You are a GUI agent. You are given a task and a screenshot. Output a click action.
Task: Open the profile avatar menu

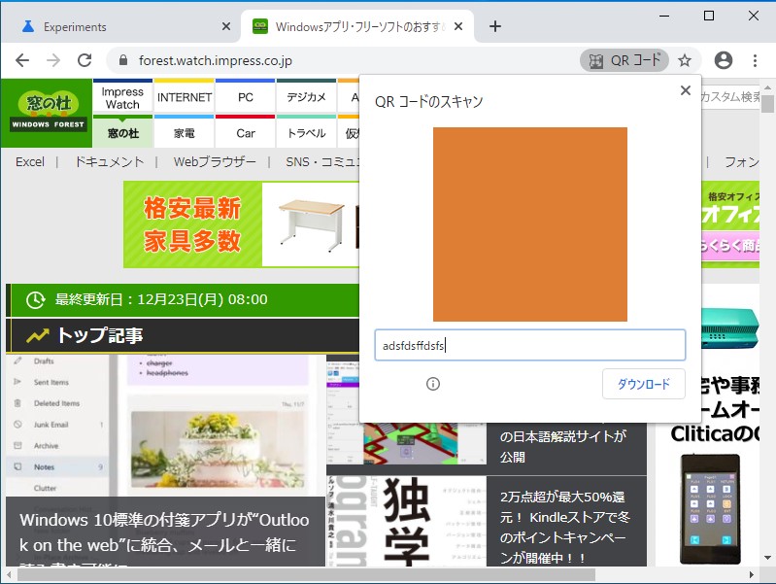pyautogui.click(x=723, y=60)
